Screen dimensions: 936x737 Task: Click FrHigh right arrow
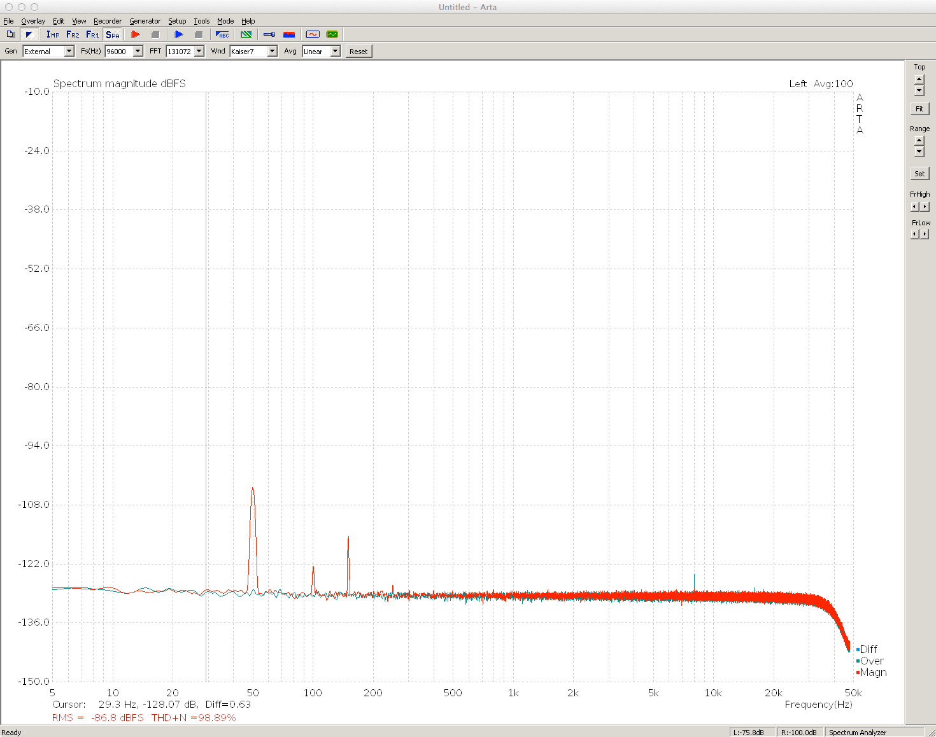click(925, 207)
